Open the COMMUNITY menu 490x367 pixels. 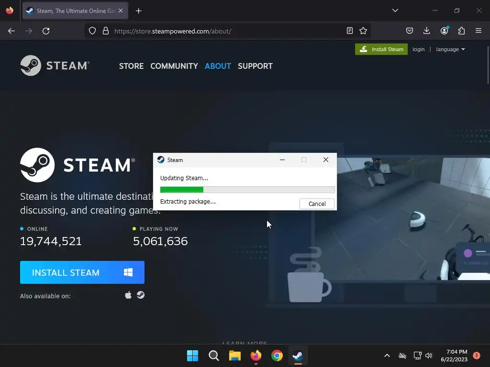point(174,66)
